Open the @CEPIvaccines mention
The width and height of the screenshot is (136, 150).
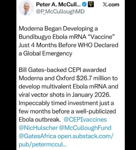(x=85, y=120)
